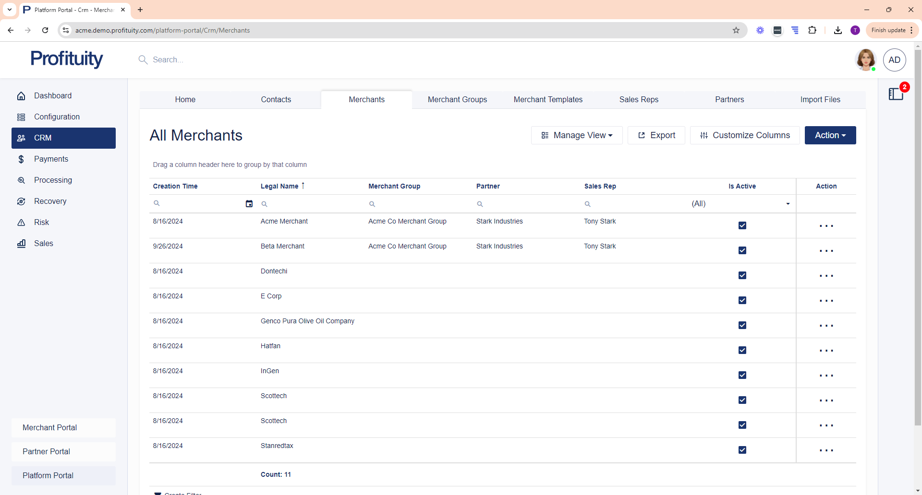Screen dimensions: 922x495
Task: Open the Is Active (All) filter dropdown
Action: (788, 204)
